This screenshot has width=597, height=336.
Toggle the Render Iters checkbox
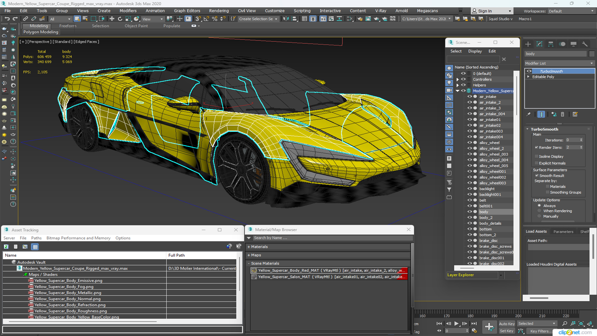pyautogui.click(x=536, y=147)
